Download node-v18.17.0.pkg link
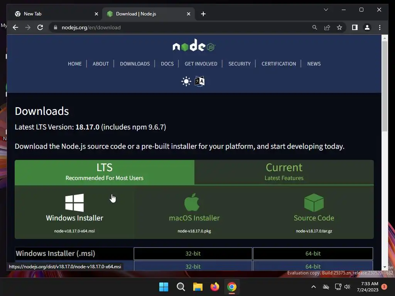The height and width of the screenshot is (296, 395). 194,231
